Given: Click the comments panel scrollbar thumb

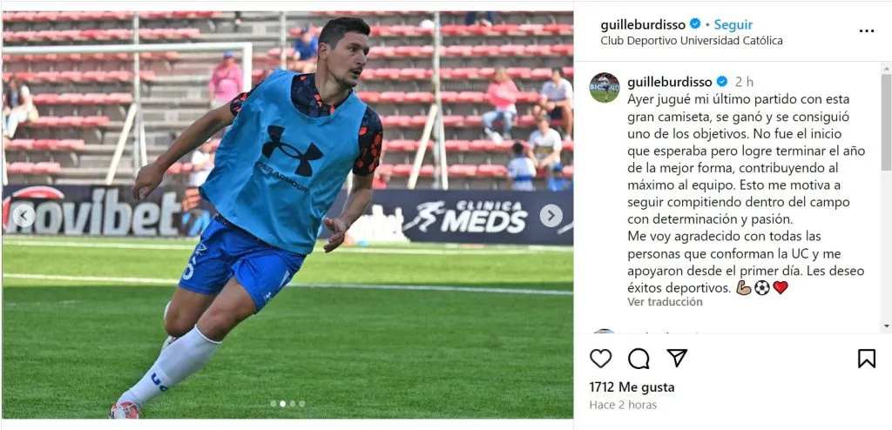Looking at the screenshot, I should (x=886, y=122).
